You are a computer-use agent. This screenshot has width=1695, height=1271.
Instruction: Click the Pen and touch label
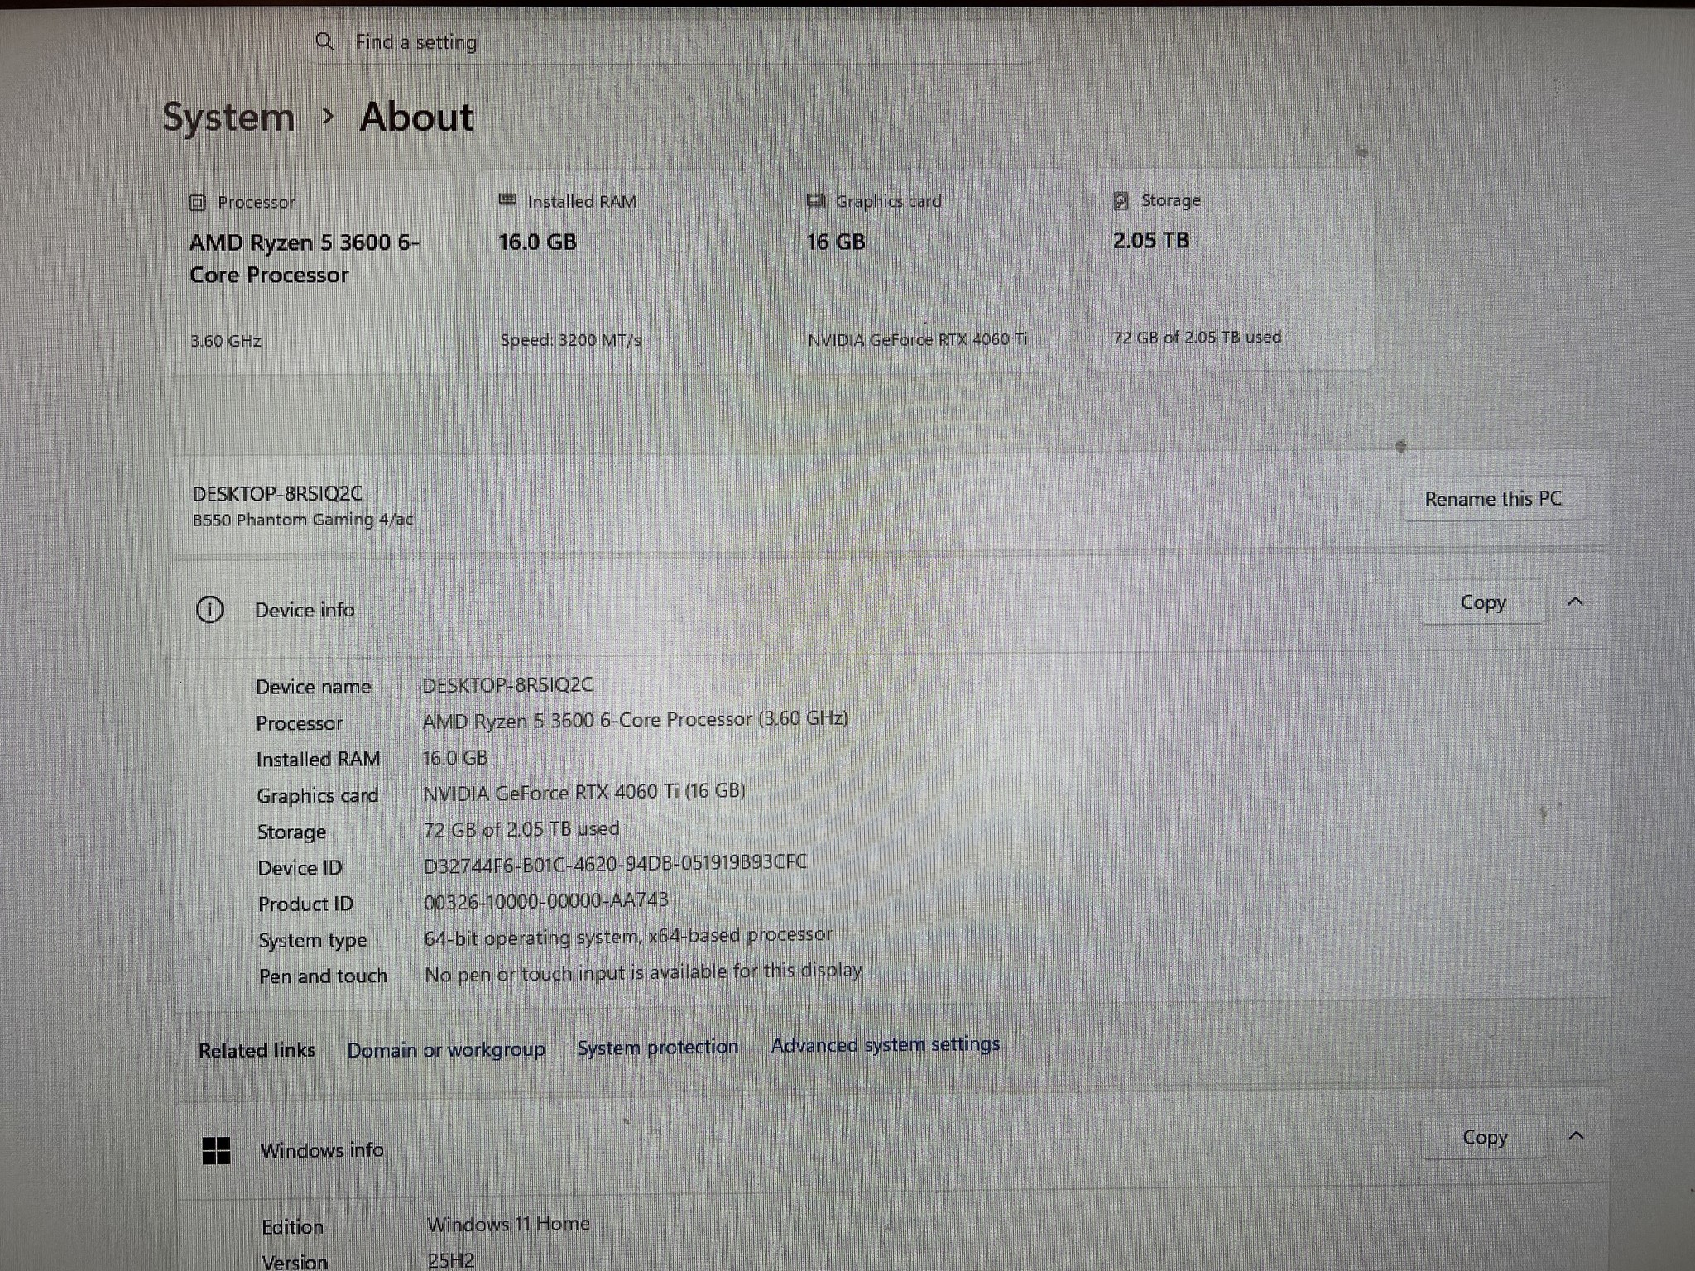coord(324,976)
